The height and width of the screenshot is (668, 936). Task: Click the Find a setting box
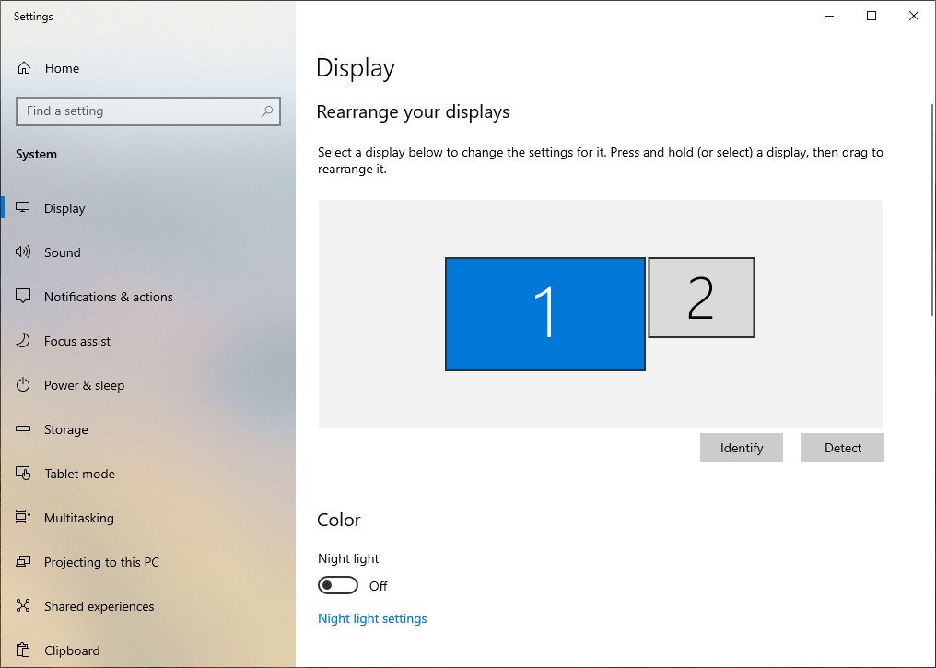pyautogui.click(x=148, y=111)
